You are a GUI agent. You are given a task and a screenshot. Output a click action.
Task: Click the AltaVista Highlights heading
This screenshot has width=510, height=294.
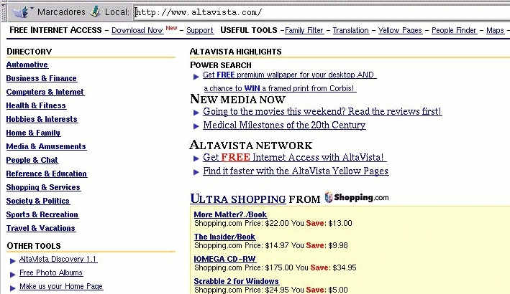pos(235,52)
